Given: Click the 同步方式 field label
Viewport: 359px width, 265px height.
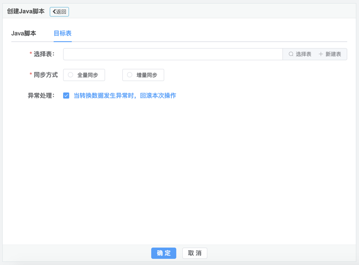Looking at the screenshot, I should (x=45, y=75).
